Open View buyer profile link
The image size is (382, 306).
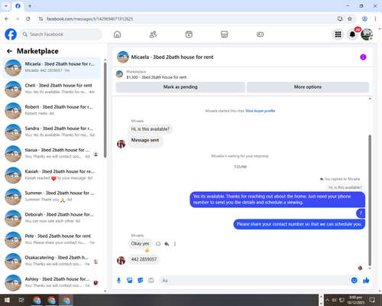261,111
